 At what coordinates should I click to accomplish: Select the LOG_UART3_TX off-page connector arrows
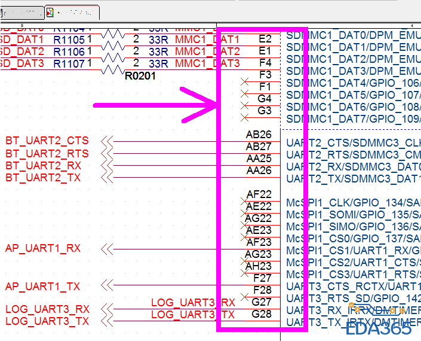[x=107, y=321]
